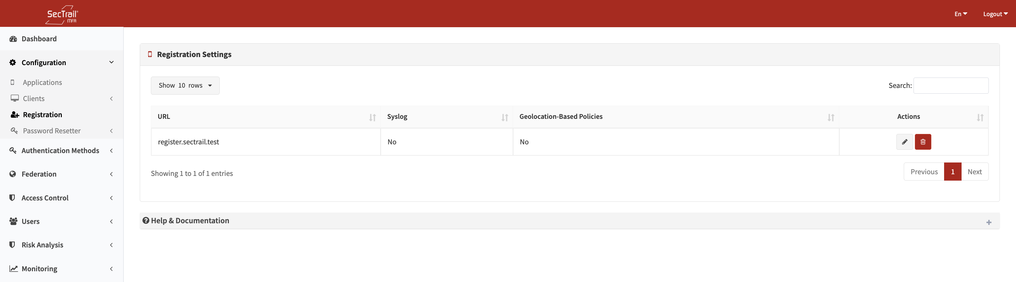Expand the Authentication Methods chevron

[x=111, y=150]
